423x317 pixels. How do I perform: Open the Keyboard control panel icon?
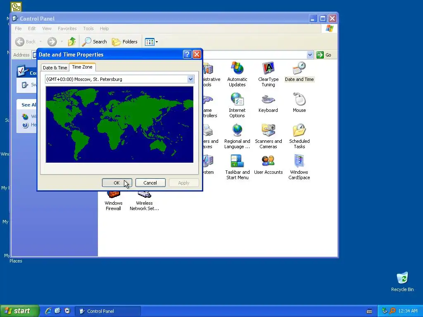point(268,103)
